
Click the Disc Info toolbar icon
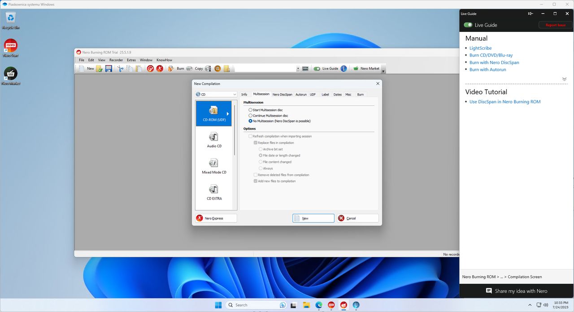click(x=208, y=69)
